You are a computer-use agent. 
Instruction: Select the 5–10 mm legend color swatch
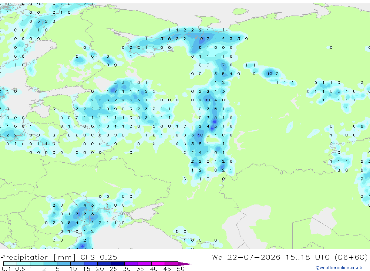click(x=64, y=264)
